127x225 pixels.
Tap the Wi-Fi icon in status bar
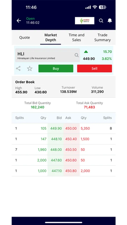[95, 7]
